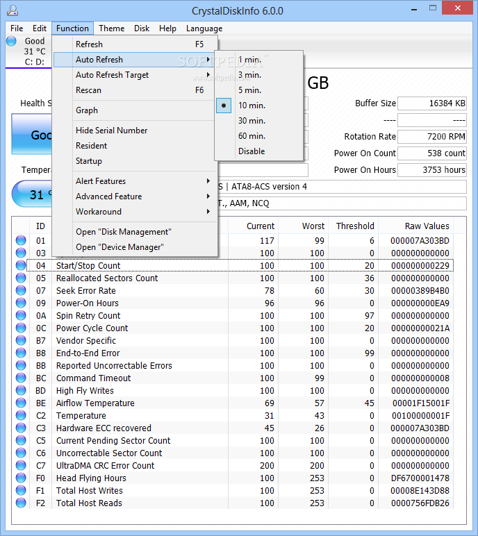Open "Device Manager" from the menu
The image size is (478, 536).
pyautogui.click(x=135, y=247)
